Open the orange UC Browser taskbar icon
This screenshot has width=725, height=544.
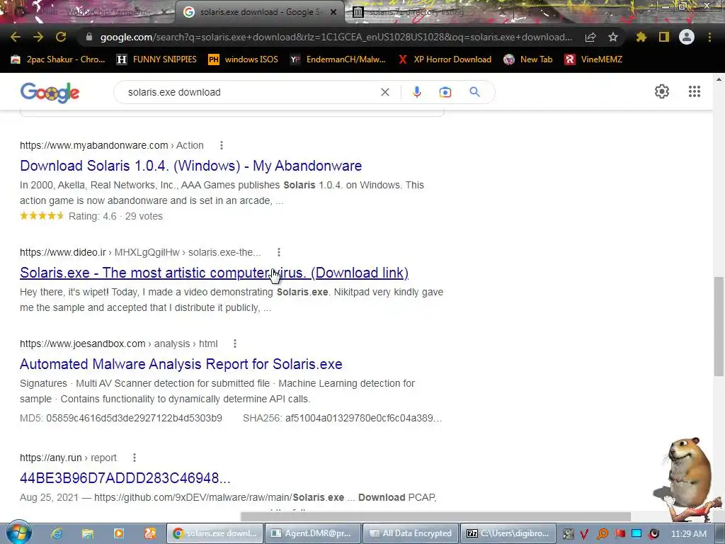[150, 533]
